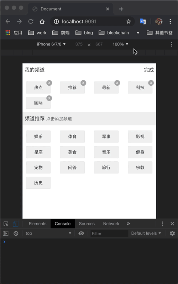The height and width of the screenshot is (284, 178).
Task: Switch to the Sources tab
Action: tap(87, 224)
